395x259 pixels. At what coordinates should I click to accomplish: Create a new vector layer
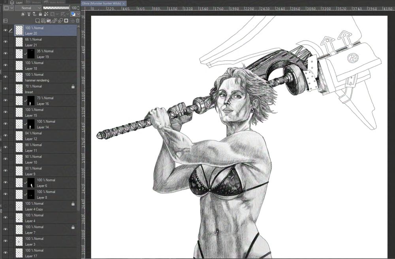point(43,20)
